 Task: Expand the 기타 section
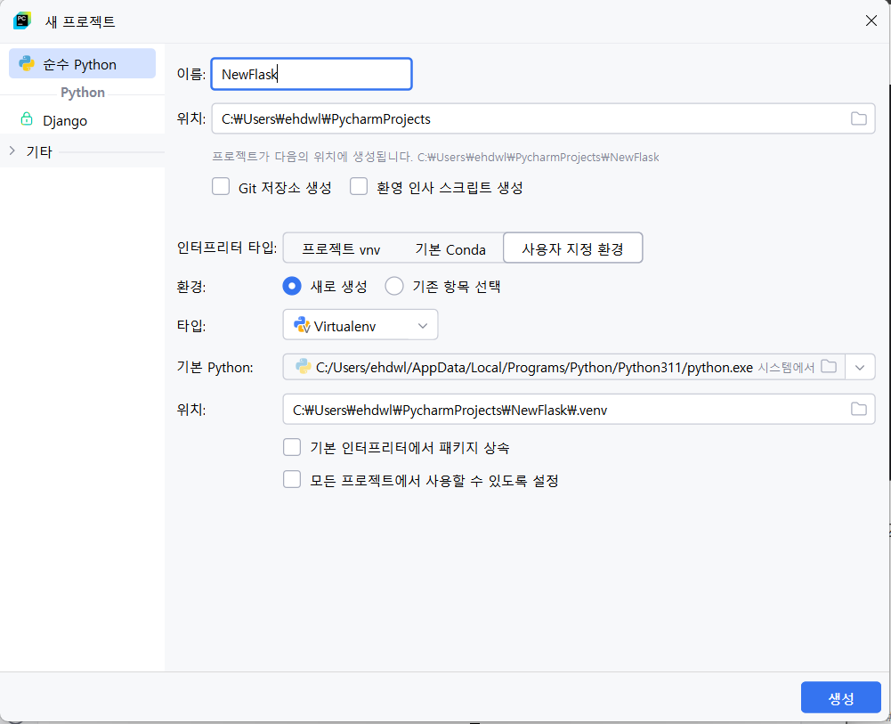point(12,150)
